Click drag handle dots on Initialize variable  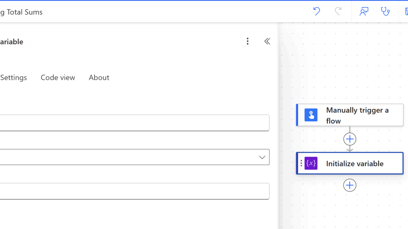click(x=301, y=163)
